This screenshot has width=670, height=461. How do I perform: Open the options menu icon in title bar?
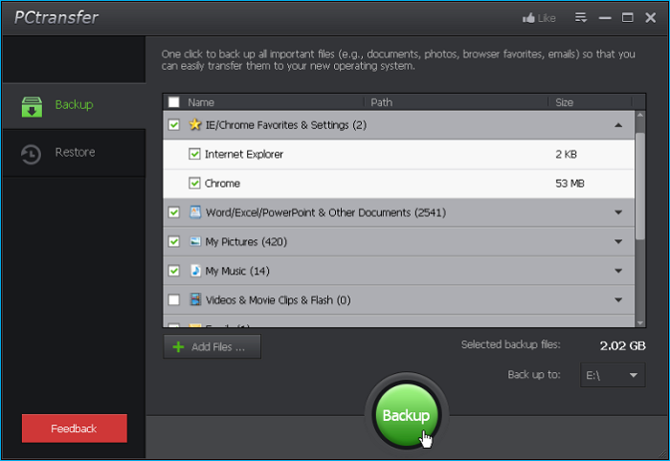580,18
